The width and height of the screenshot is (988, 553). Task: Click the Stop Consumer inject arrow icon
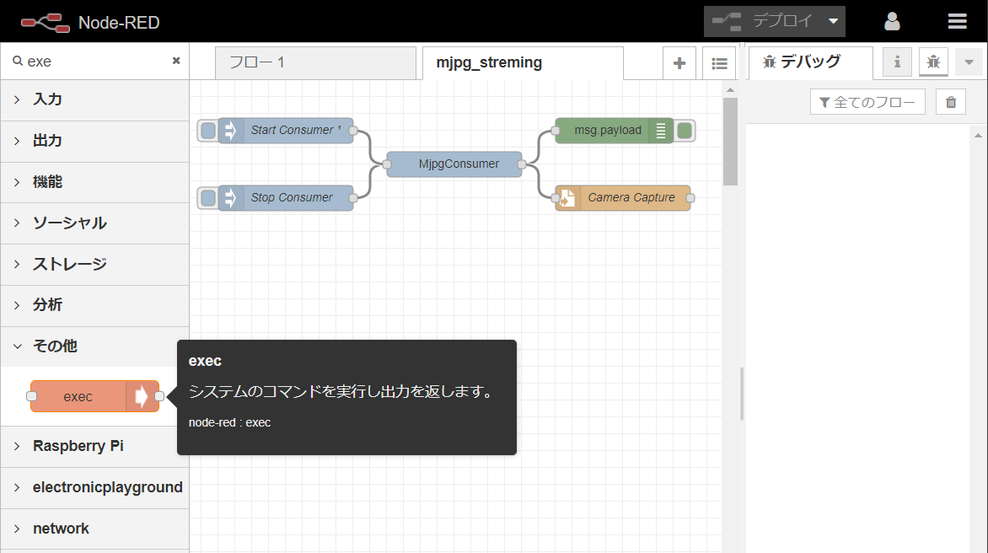point(231,198)
